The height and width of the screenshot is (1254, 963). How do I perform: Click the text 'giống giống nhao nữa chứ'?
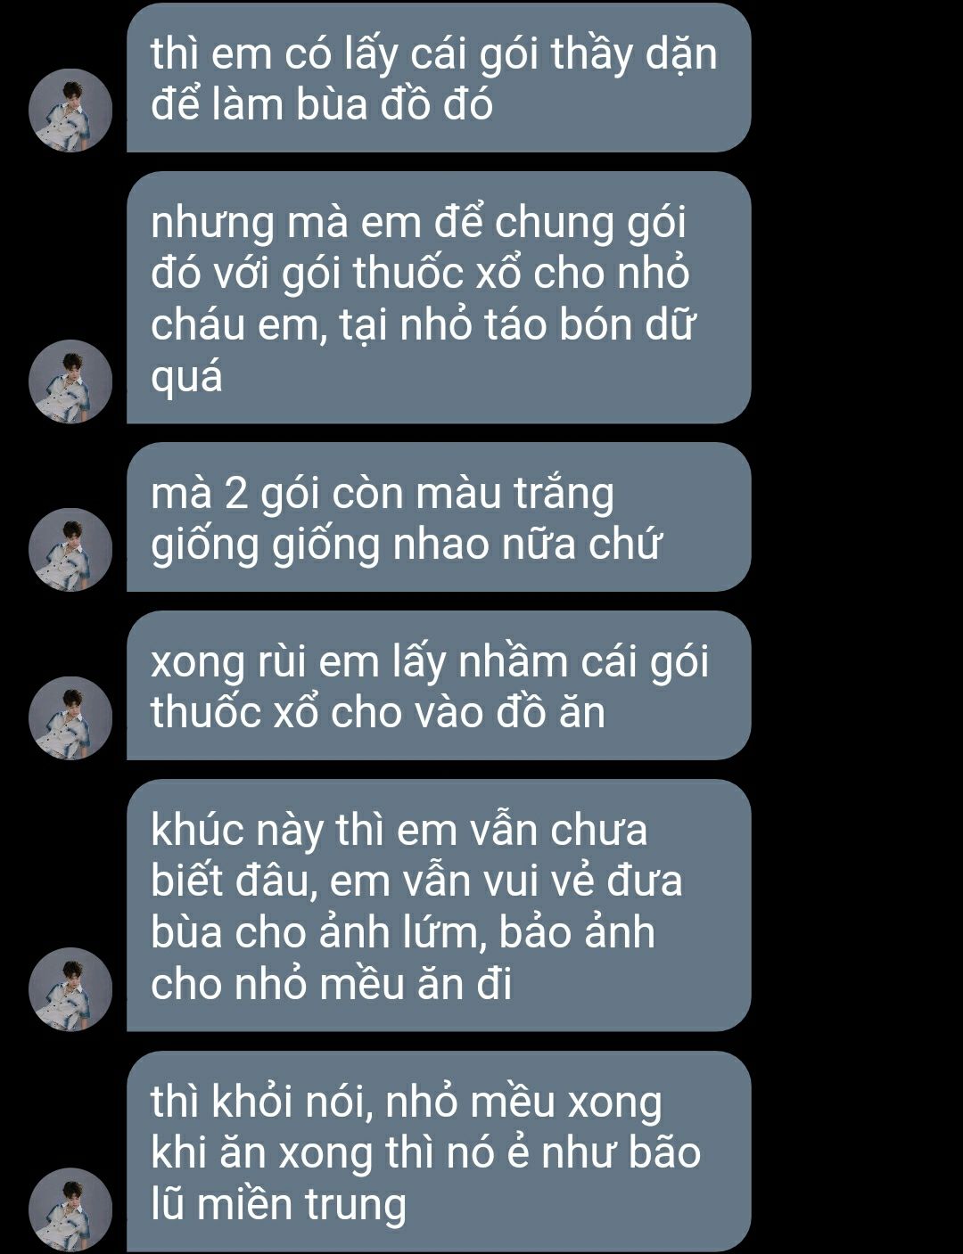[406, 545]
